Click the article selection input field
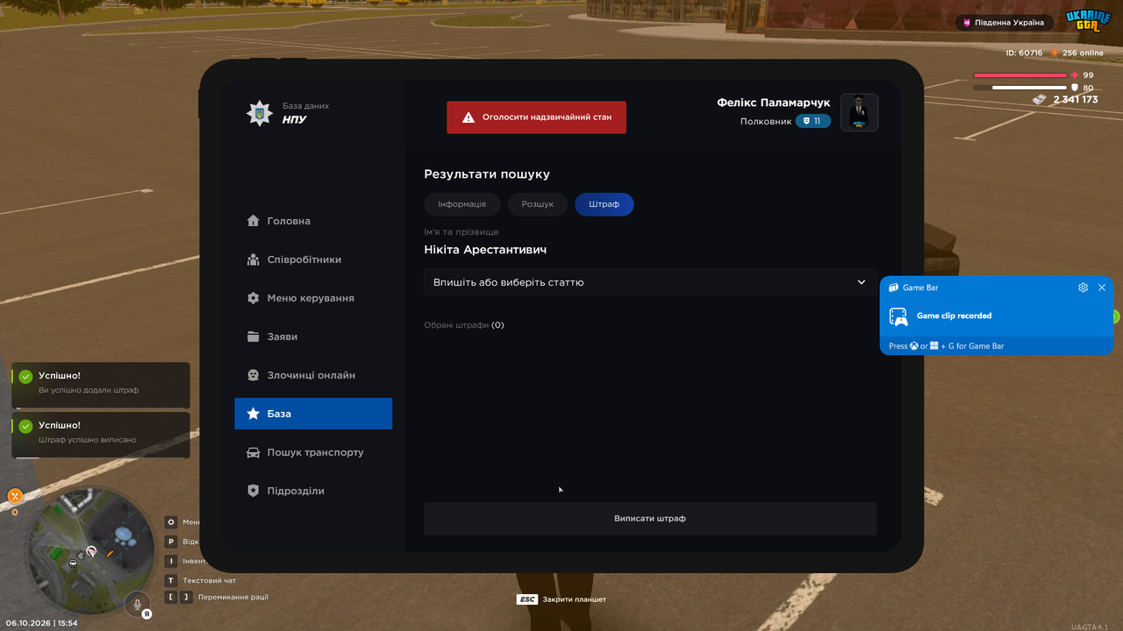The image size is (1123, 631). 650,282
